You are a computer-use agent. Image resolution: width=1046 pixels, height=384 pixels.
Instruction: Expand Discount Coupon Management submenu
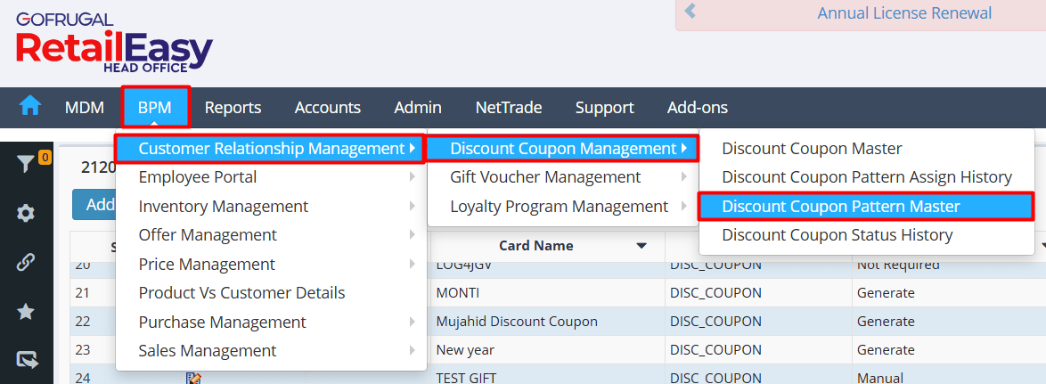click(x=562, y=149)
